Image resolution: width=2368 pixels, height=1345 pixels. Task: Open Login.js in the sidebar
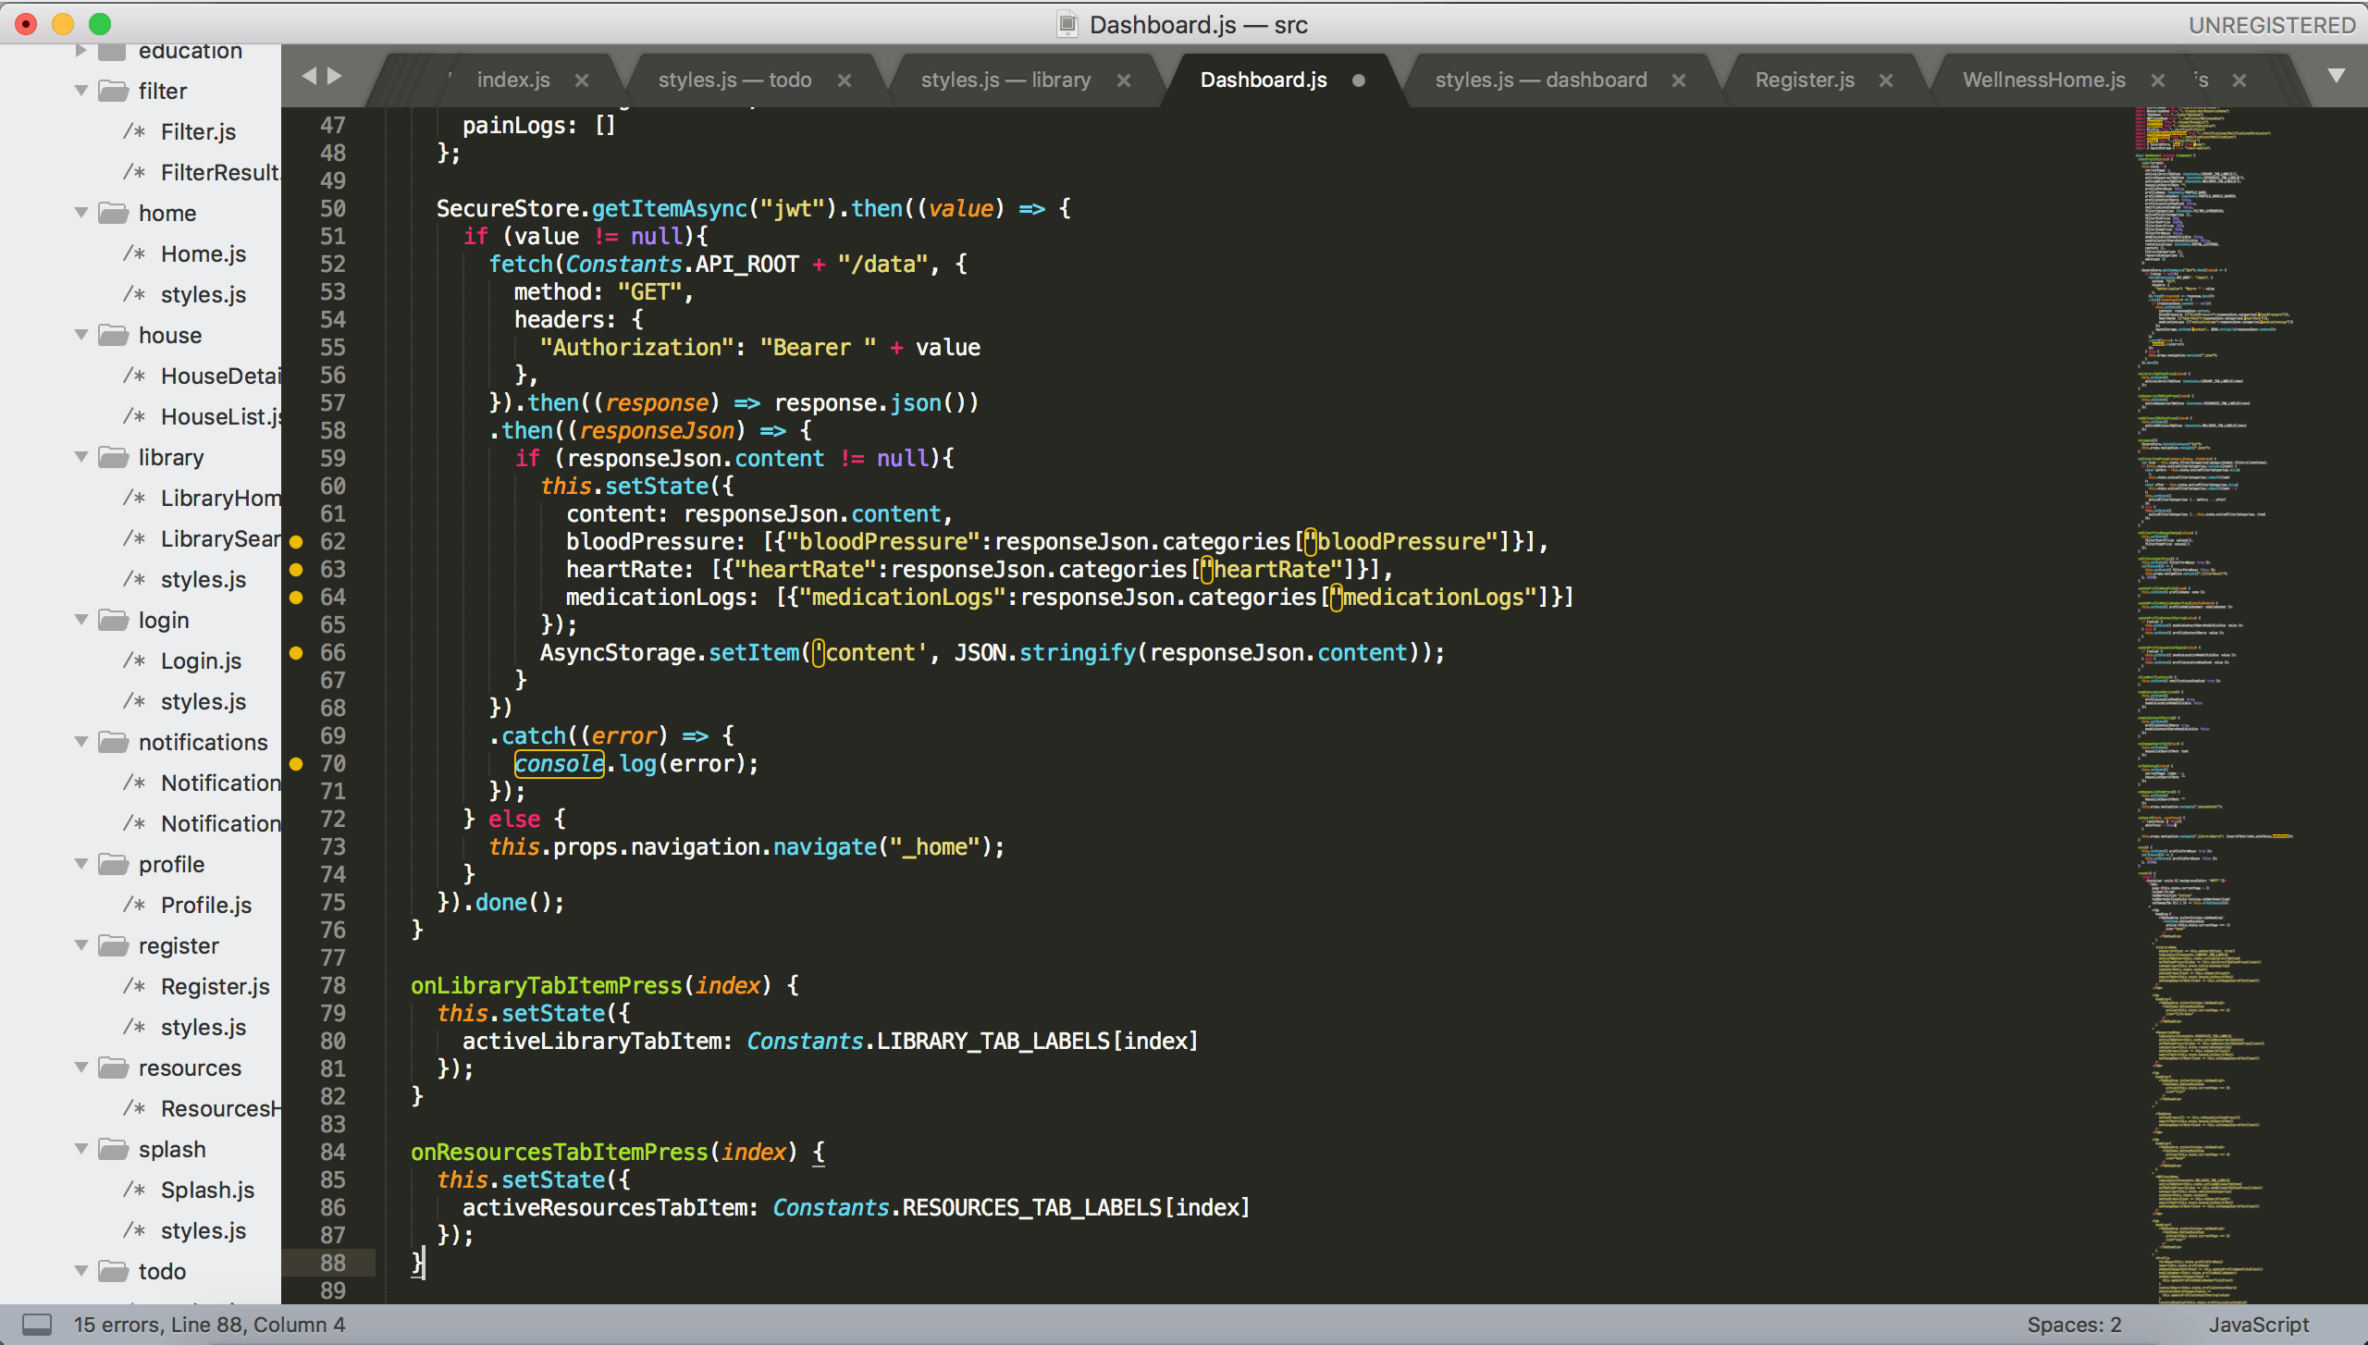[201, 660]
